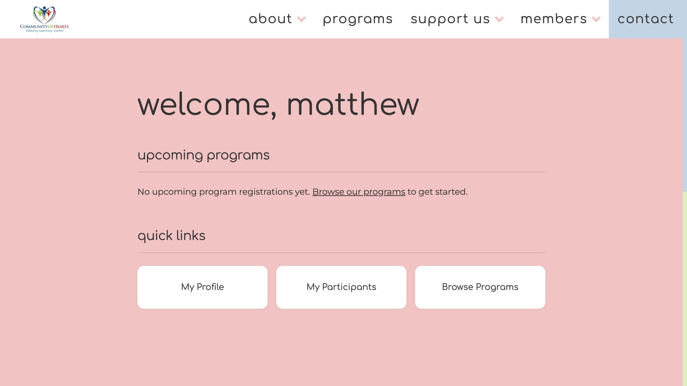Click the 'to get started' text

coord(437,192)
